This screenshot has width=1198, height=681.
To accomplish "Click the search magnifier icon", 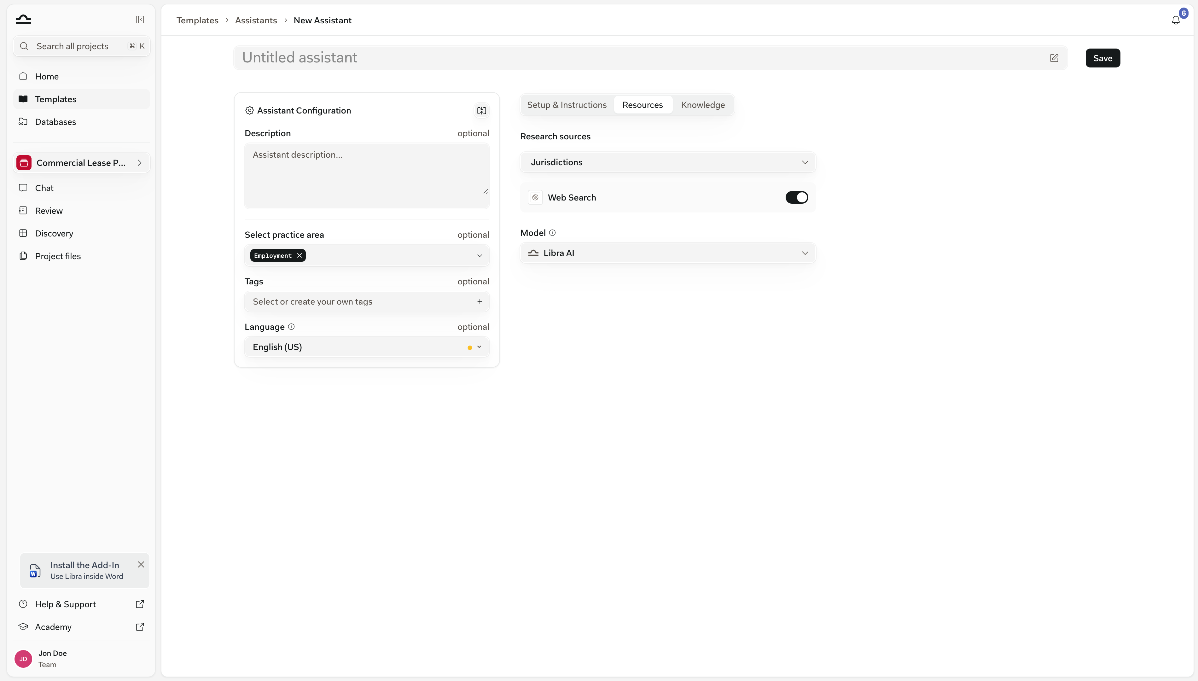I will pyautogui.click(x=24, y=46).
